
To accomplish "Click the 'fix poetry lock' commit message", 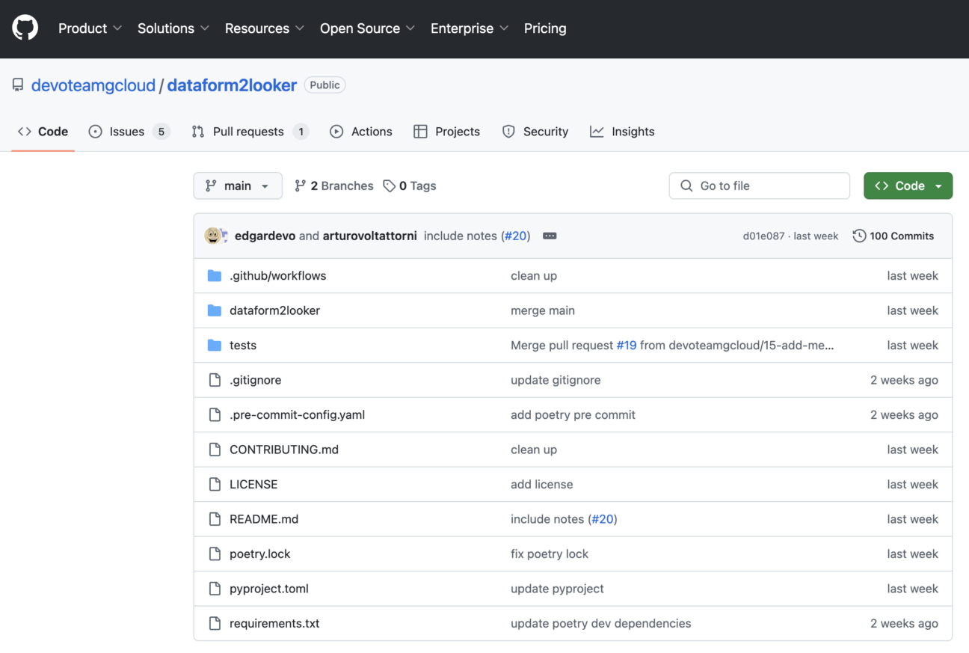I will pos(550,554).
